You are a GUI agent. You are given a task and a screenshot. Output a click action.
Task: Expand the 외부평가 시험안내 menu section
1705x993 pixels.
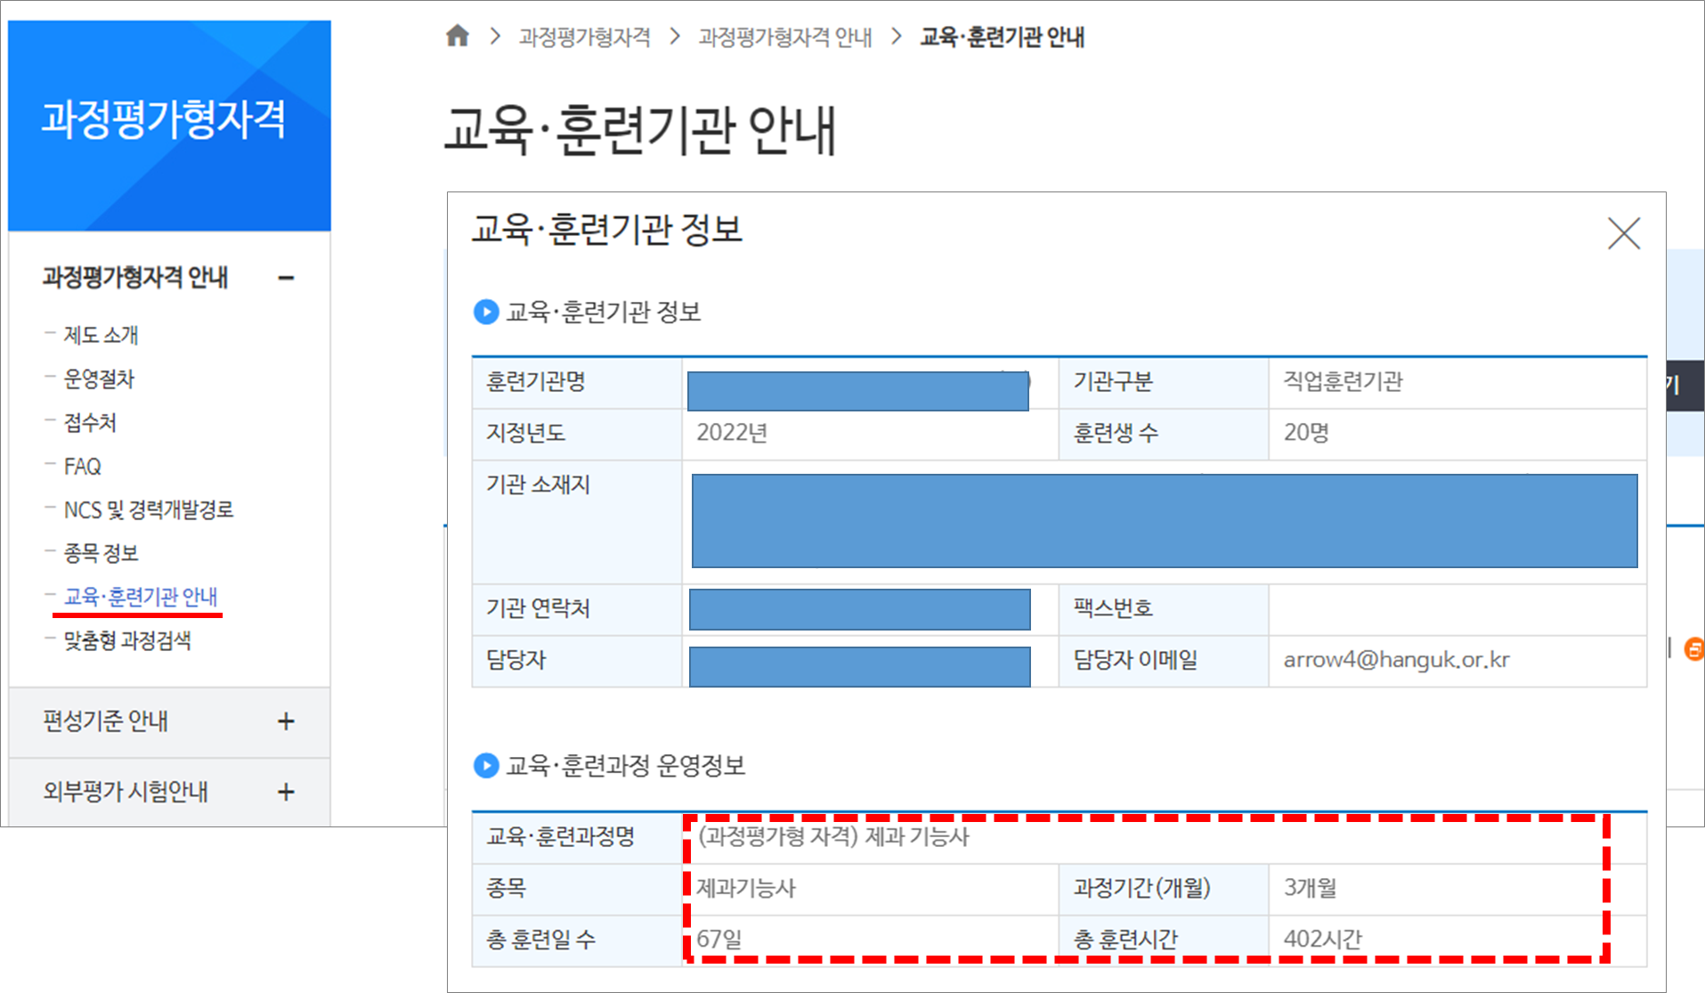pyautogui.click(x=285, y=791)
